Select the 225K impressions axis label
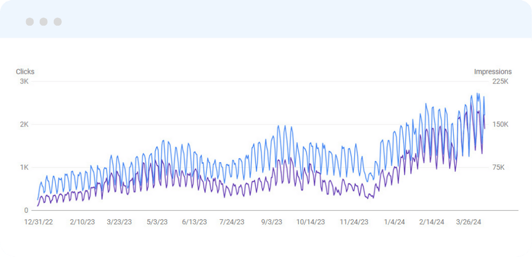 coord(500,81)
